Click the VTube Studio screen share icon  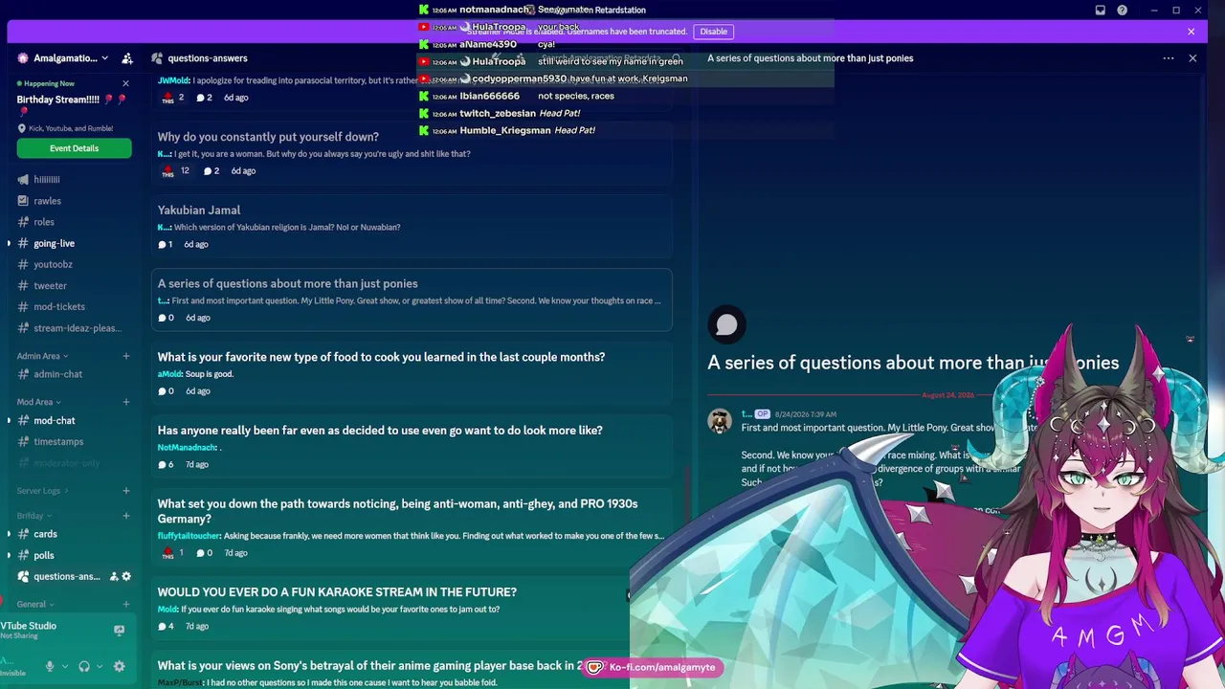[x=119, y=630]
